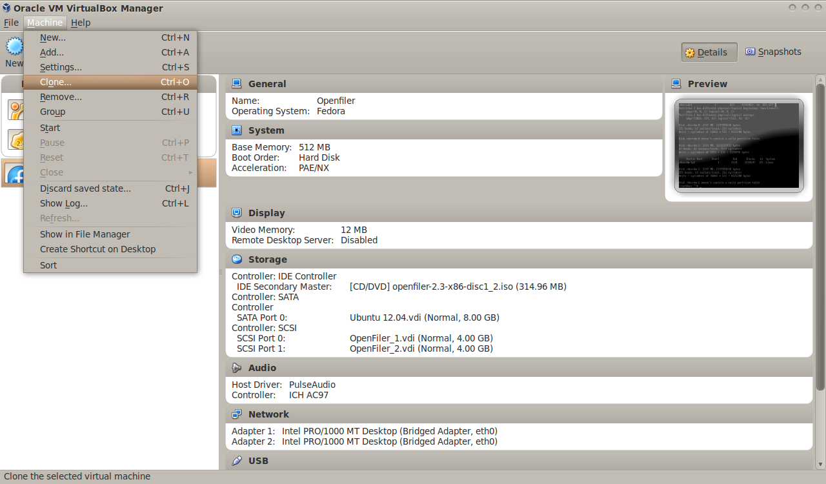Select Show in File Manager
This screenshot has height=484, width=826.
pos(110,234)
